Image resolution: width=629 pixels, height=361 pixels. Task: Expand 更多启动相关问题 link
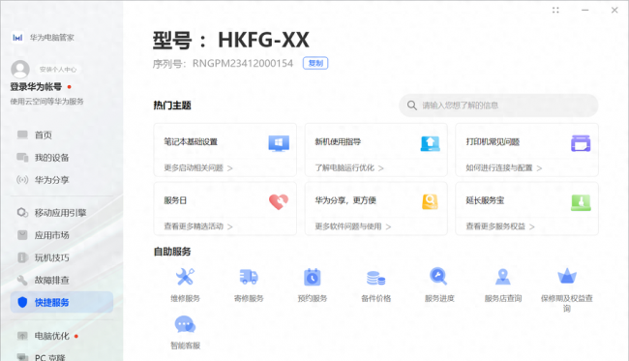coord(198,167)
